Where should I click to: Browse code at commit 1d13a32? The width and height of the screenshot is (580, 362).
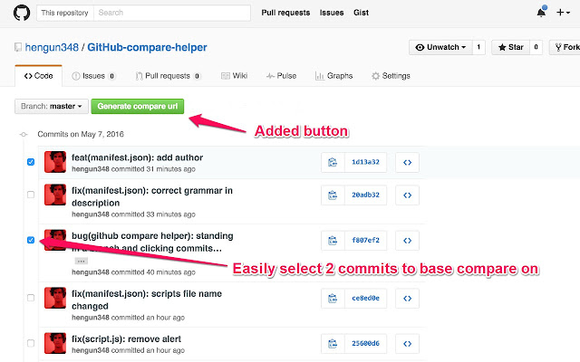tap(408, 163)
